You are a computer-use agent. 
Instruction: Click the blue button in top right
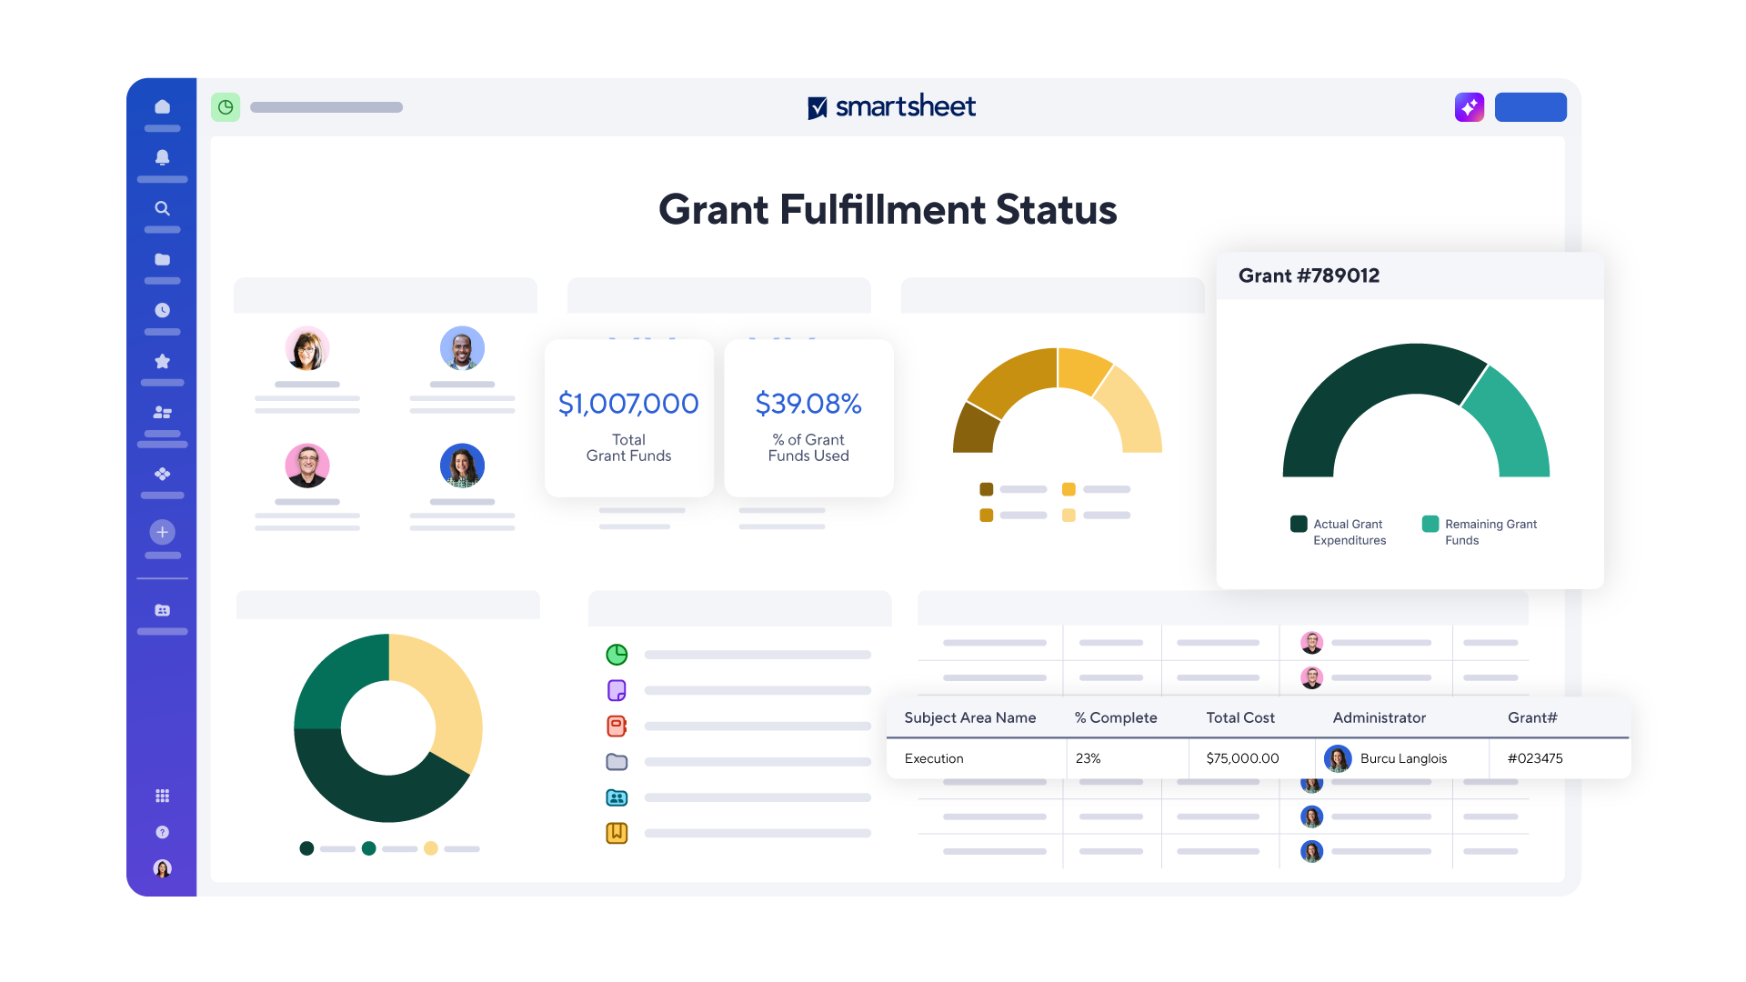pyautogui.click(x=1530, y=107)
